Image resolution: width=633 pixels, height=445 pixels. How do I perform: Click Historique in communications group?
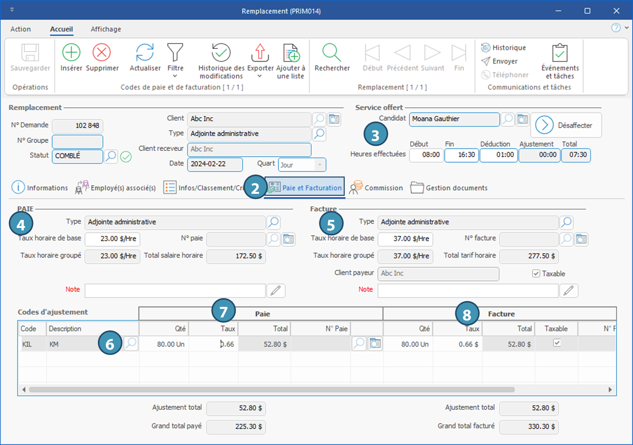point(503,47)
